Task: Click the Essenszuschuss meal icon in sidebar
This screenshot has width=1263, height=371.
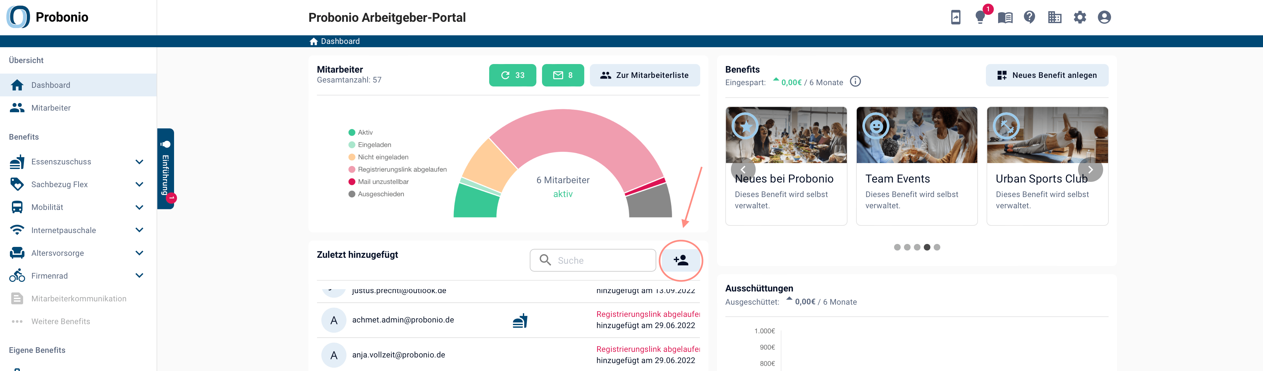Action: pos(17,162)
